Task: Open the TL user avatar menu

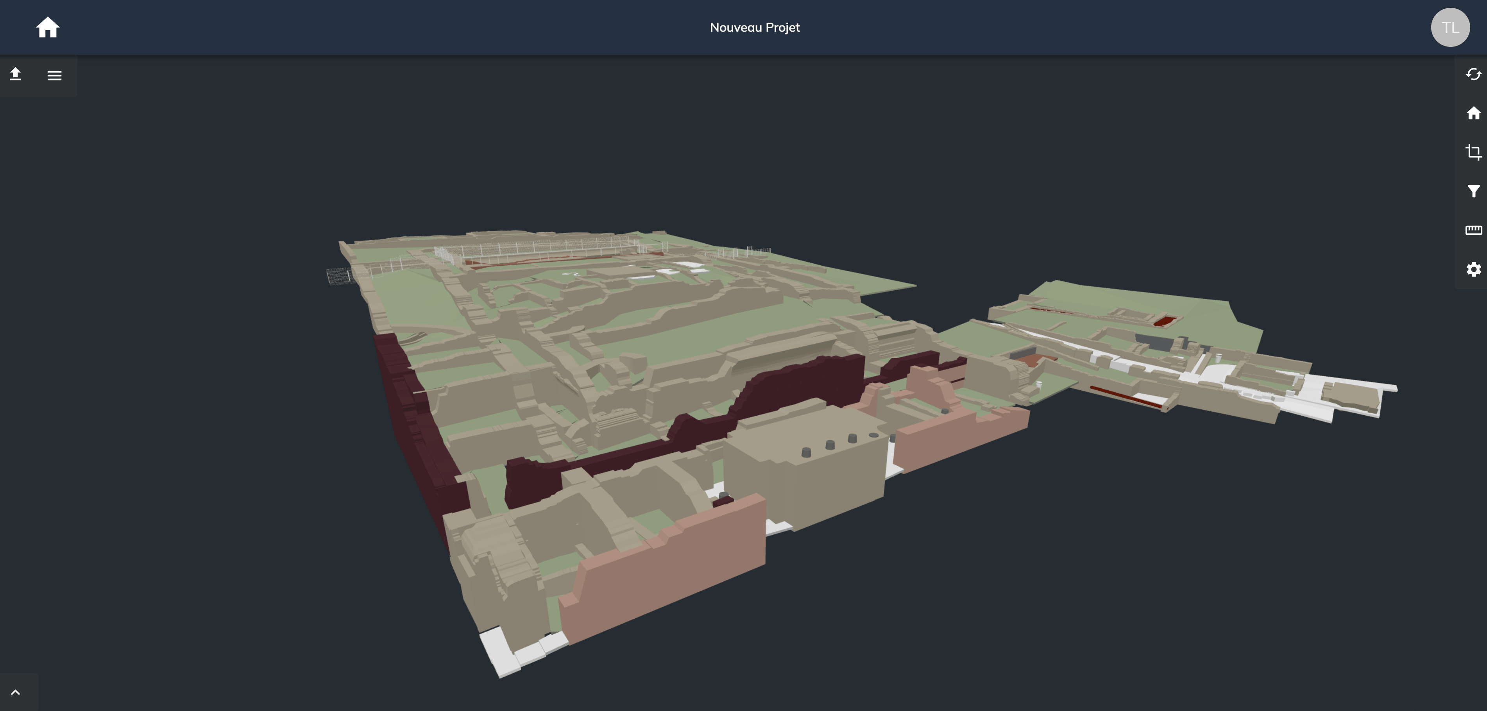Action: pos(1449,27)
